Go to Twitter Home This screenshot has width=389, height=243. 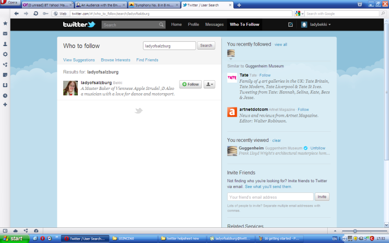(x=177, y=25)
